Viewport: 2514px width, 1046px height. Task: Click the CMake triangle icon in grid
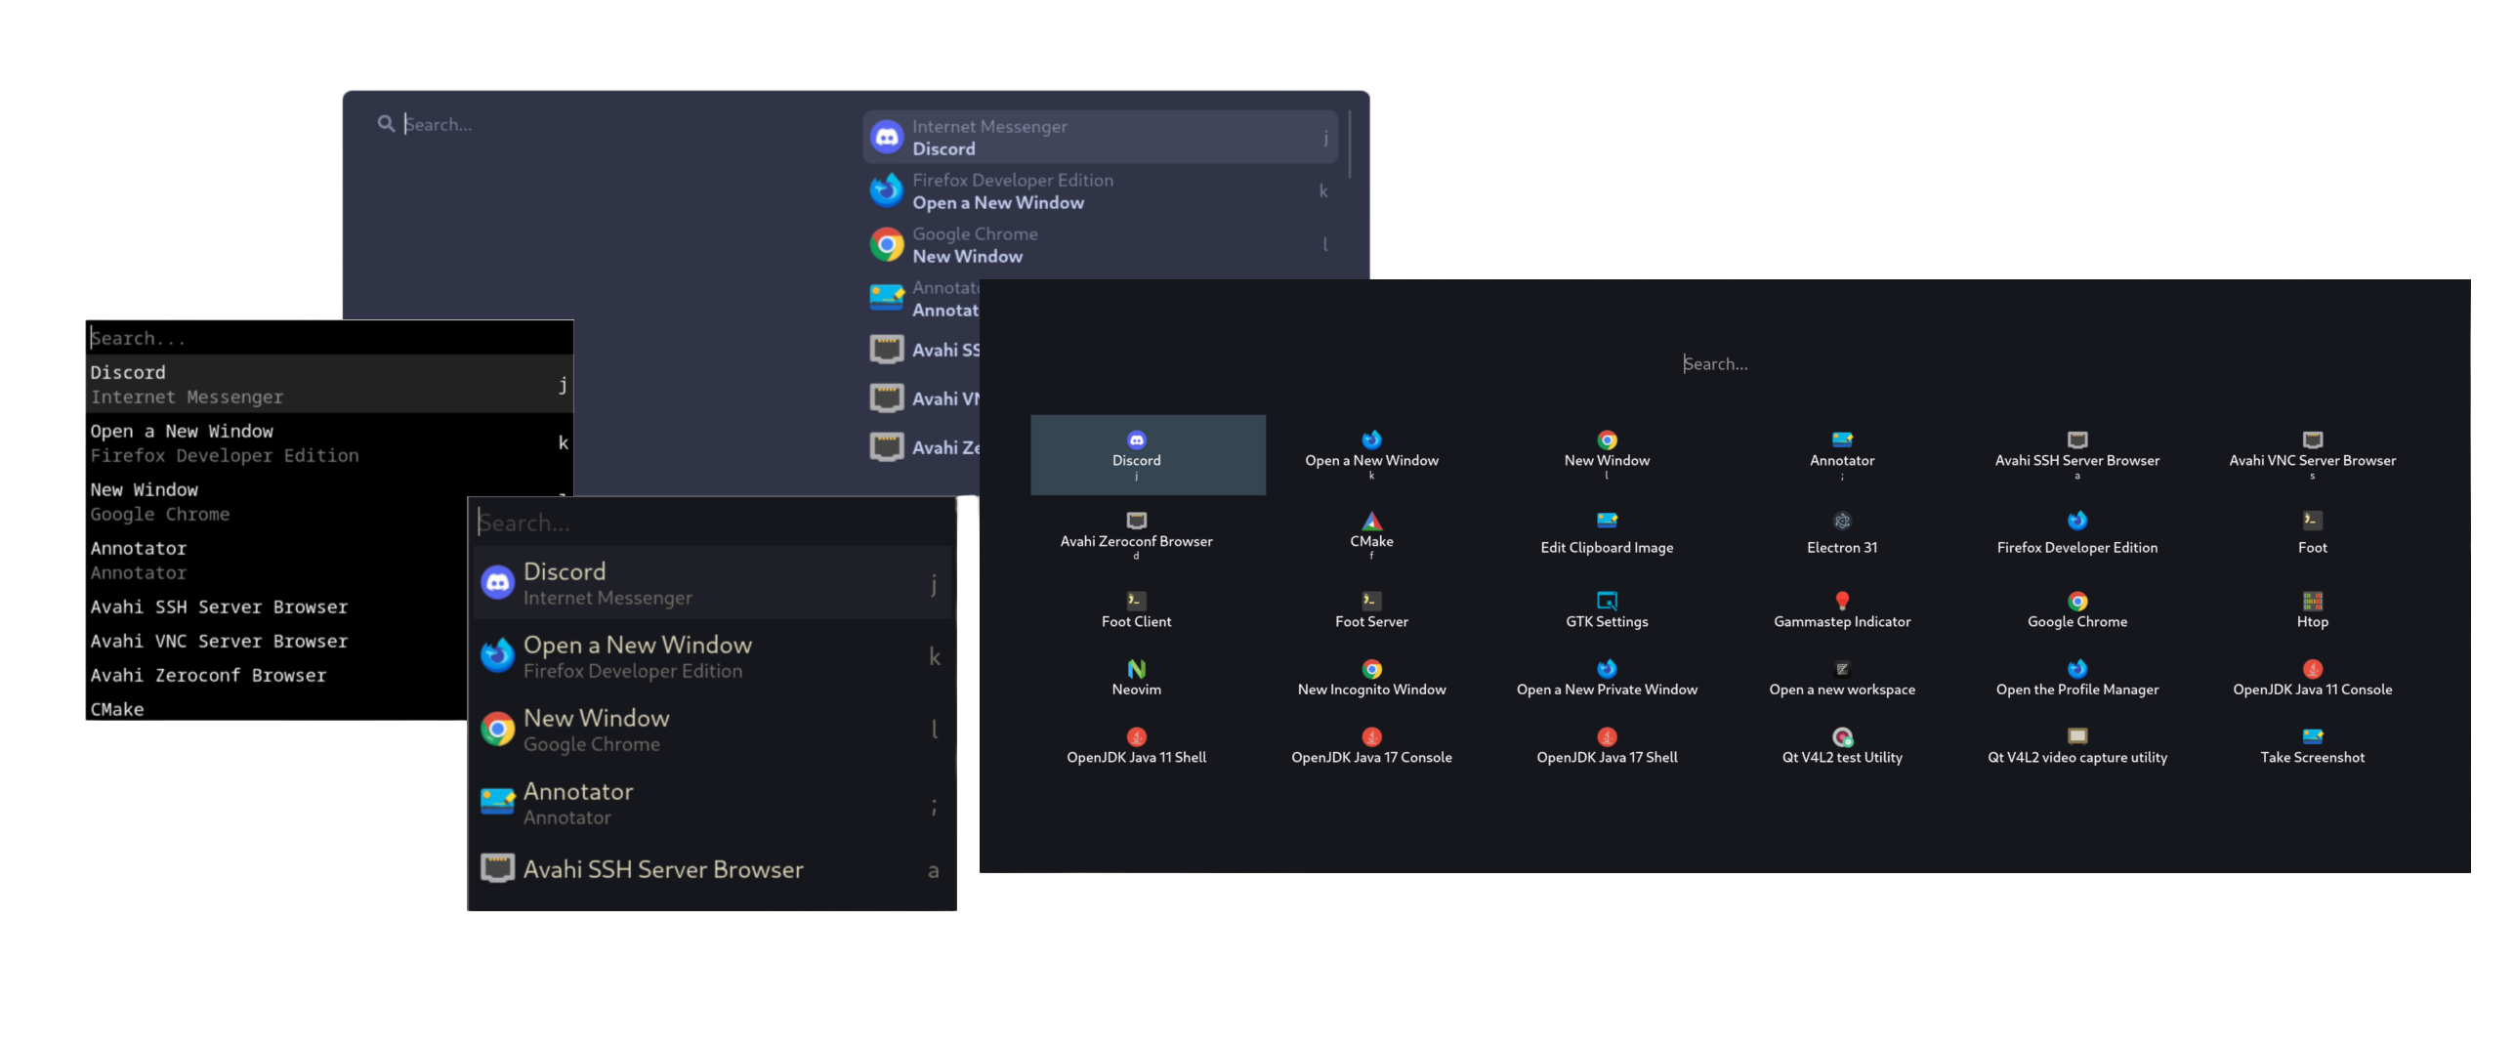[1371, 521]
